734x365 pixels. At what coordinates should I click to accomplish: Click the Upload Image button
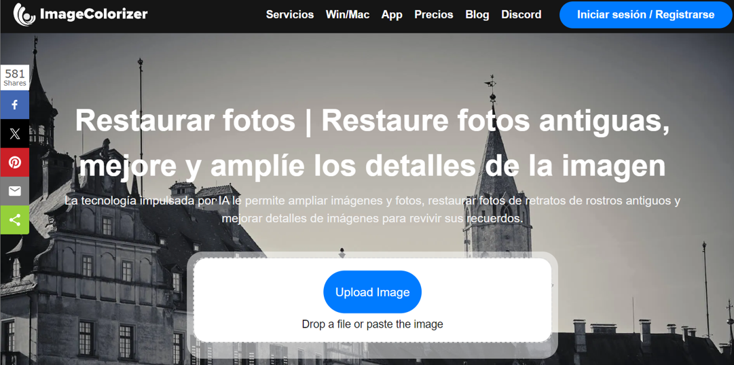(x=372, y=292)
